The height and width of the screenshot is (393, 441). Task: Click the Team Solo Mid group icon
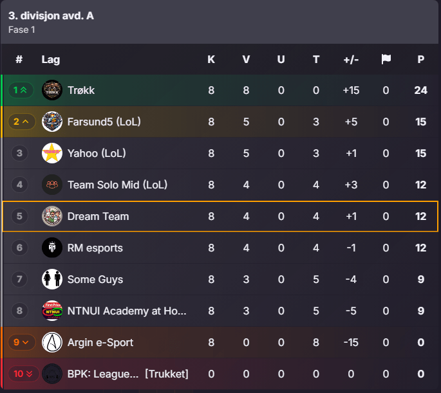[52, 185]
